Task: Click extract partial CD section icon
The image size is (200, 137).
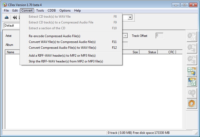Action: pos(192,60)
